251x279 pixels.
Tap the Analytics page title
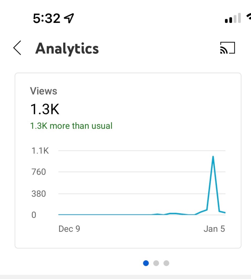point(67,49)
